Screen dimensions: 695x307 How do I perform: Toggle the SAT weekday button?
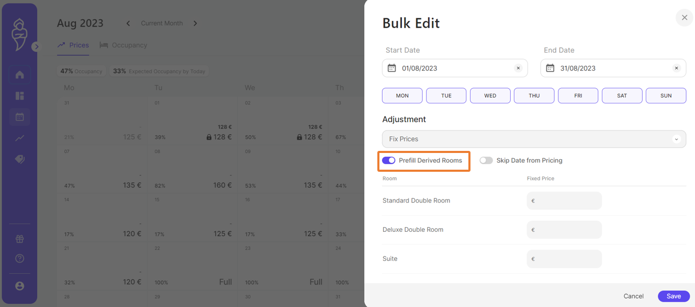click(x=622, y=96)
